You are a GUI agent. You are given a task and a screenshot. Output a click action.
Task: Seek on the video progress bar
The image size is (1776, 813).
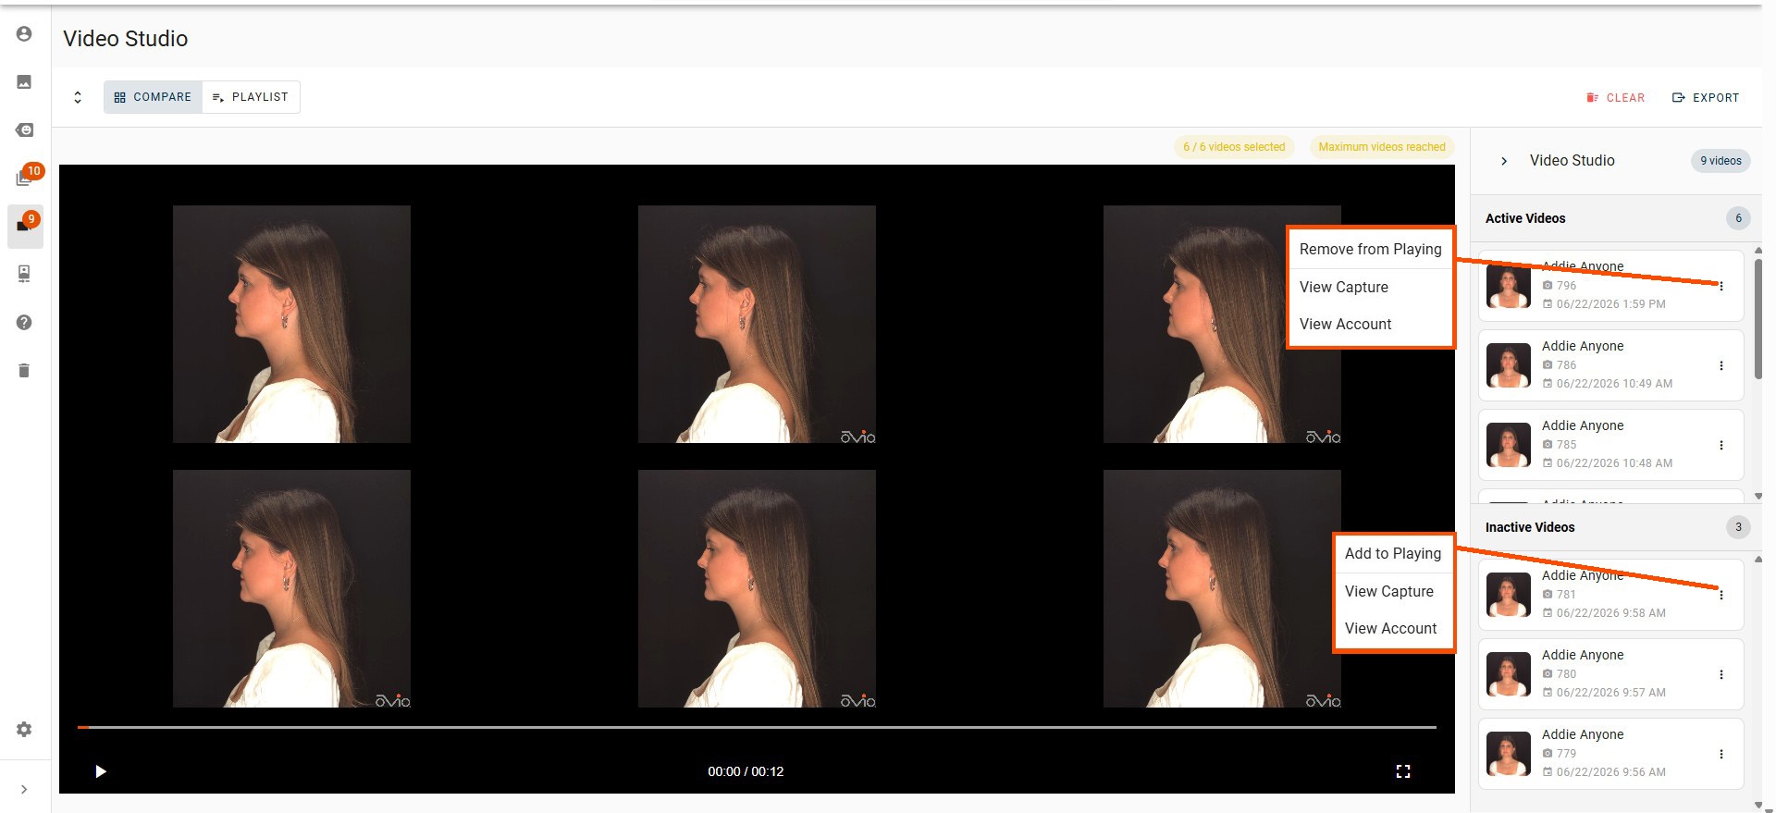pyautogui.click(x=757, y=727)
